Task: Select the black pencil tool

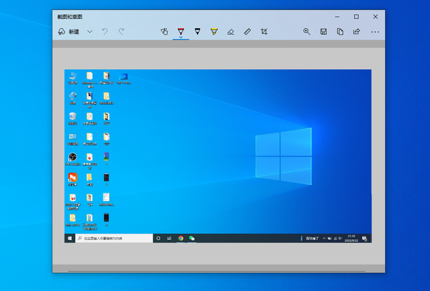Action: (x=198, y=32)
